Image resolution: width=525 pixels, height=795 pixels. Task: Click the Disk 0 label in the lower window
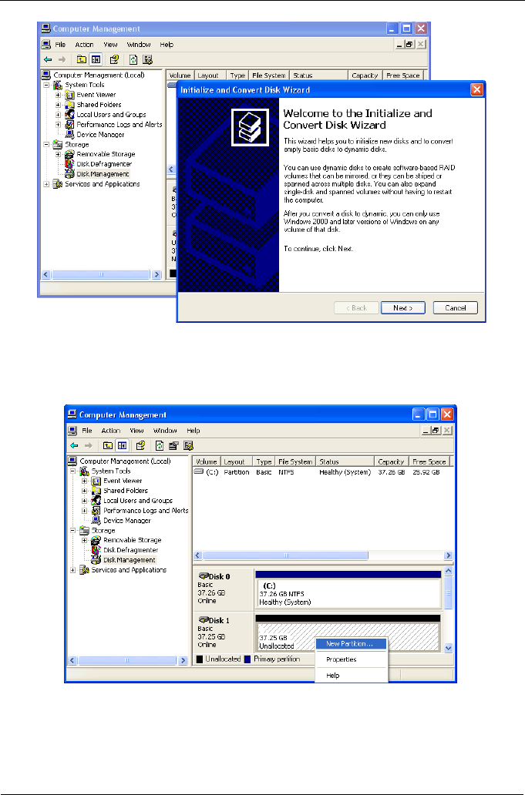coord(220,576)
